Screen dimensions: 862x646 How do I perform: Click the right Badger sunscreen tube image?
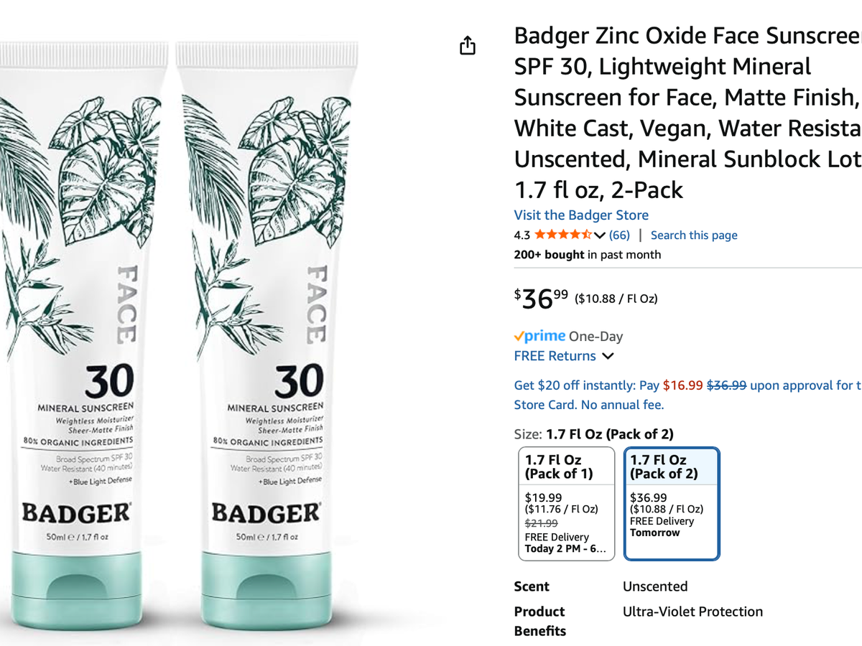267,322
